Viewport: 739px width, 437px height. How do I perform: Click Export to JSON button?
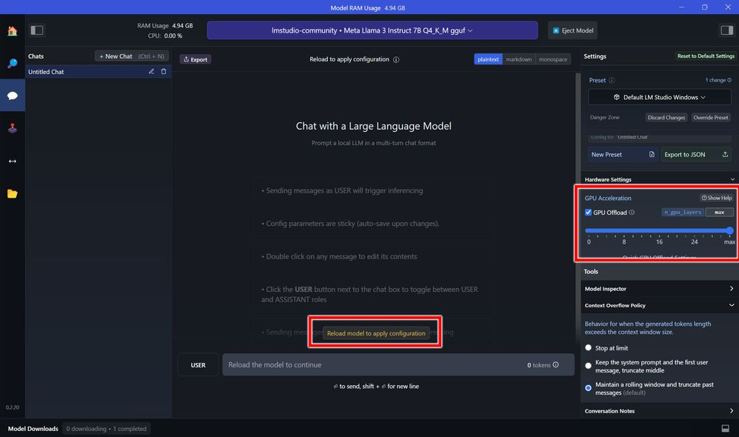click(695, 154)
